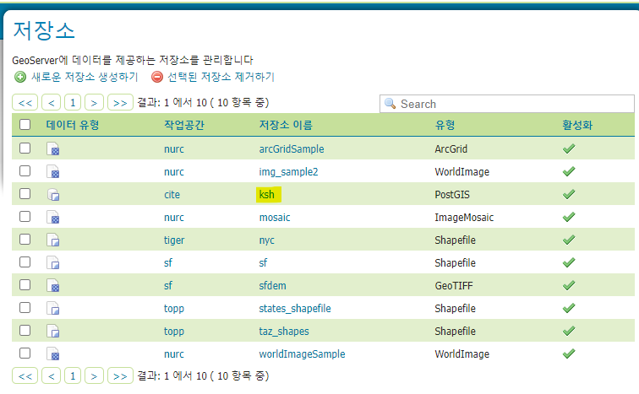Sort by the 데이터 유형 column header
639x394 pixels.
coord(73,125)
